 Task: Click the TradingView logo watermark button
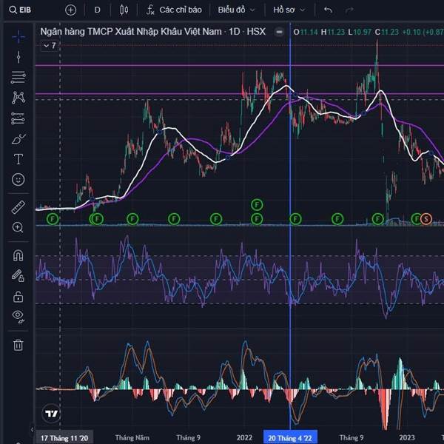coord(51,414)
